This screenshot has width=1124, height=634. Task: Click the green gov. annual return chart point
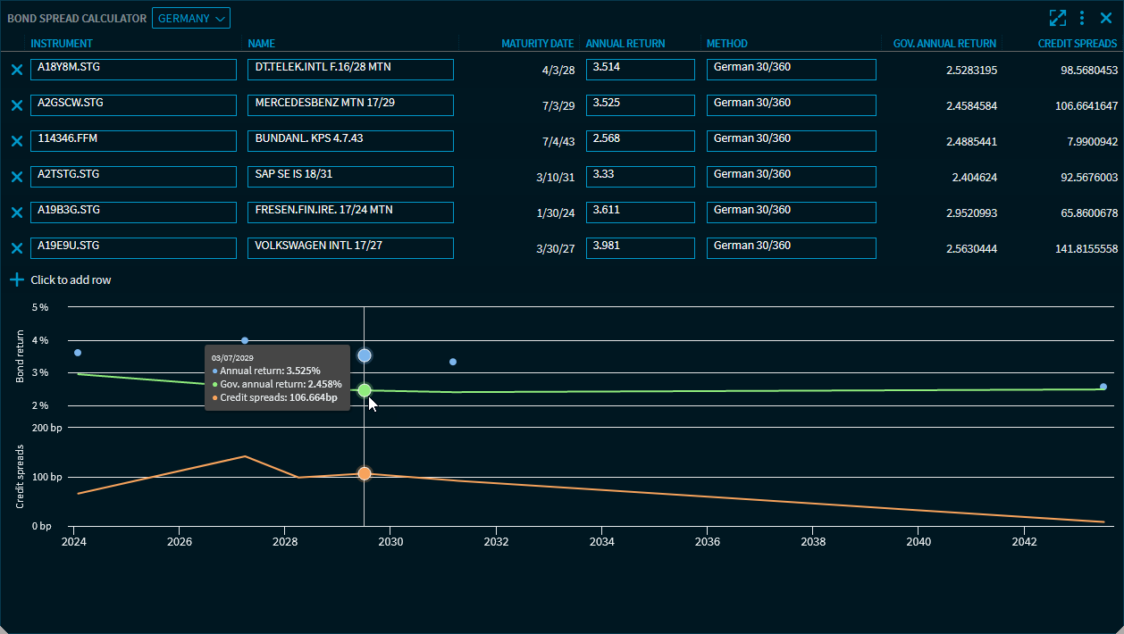point(365,390)
